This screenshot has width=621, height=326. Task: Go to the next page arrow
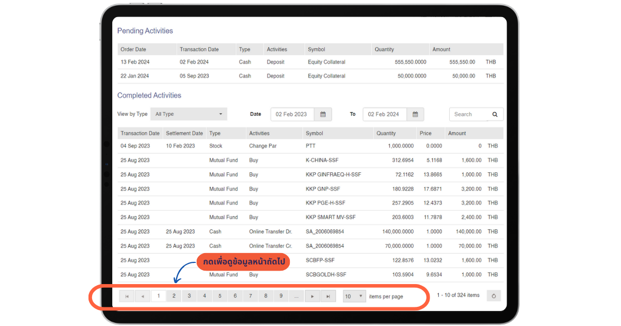tap(312, 296)
